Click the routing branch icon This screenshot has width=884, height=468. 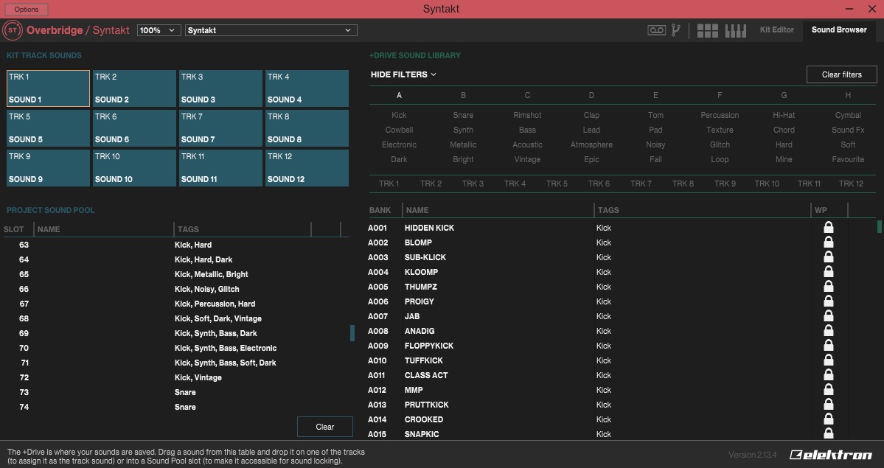(x=675, y=30)
